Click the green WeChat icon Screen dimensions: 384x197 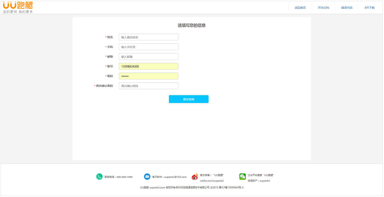[x=242, y=177]
